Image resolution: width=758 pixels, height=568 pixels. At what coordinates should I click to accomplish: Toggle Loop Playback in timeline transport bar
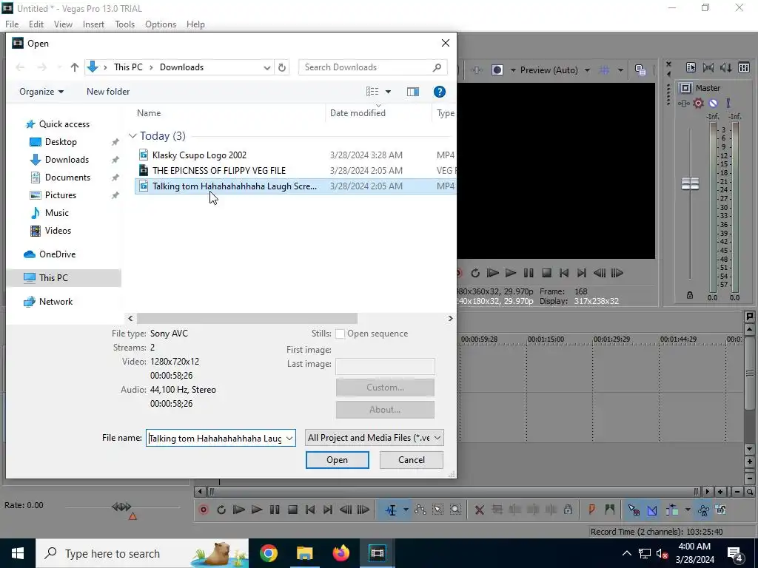click(x=221, y=510)
